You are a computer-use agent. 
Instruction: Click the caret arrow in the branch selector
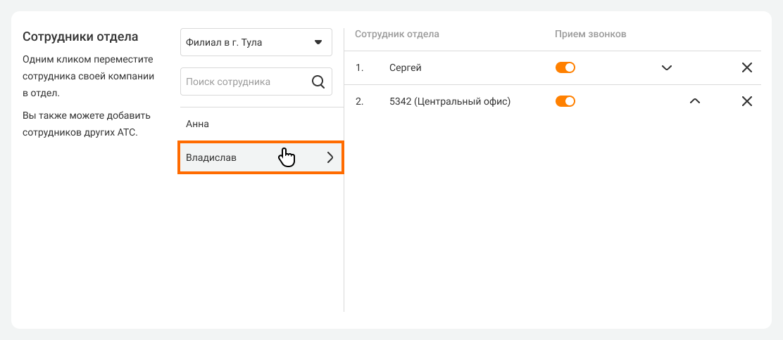pyautogui.click(x=317, y=42)
